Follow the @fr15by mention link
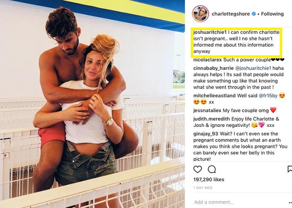The image size is (292, 208). pyautogui.click(x=268, y=96)
